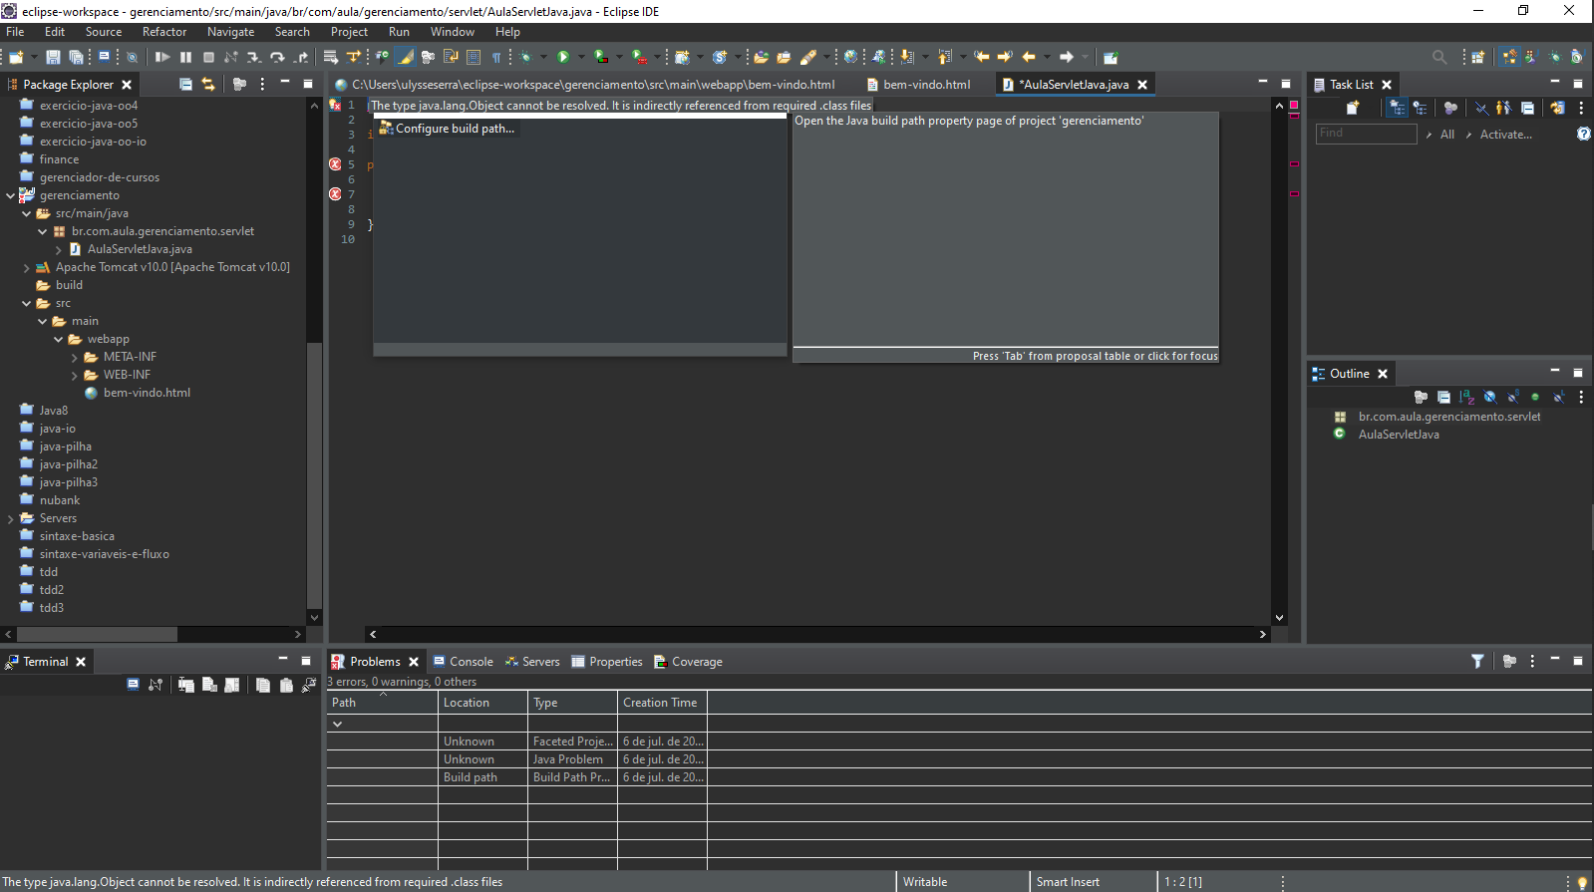Collapse the webapp folder
This screenshot has width=1594, height=892.
click(x=58, y=339)
